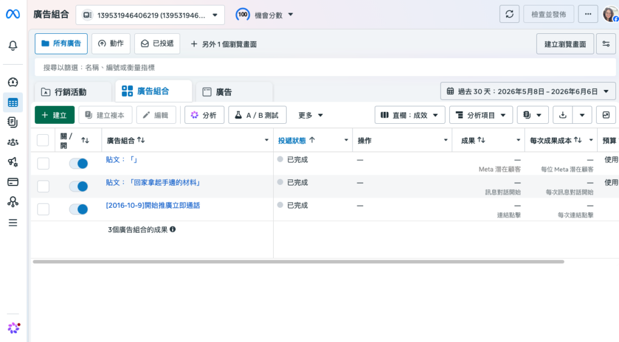The image size is (619, 342).
Task: Click the 分析 button
Action: click(204, 115)
